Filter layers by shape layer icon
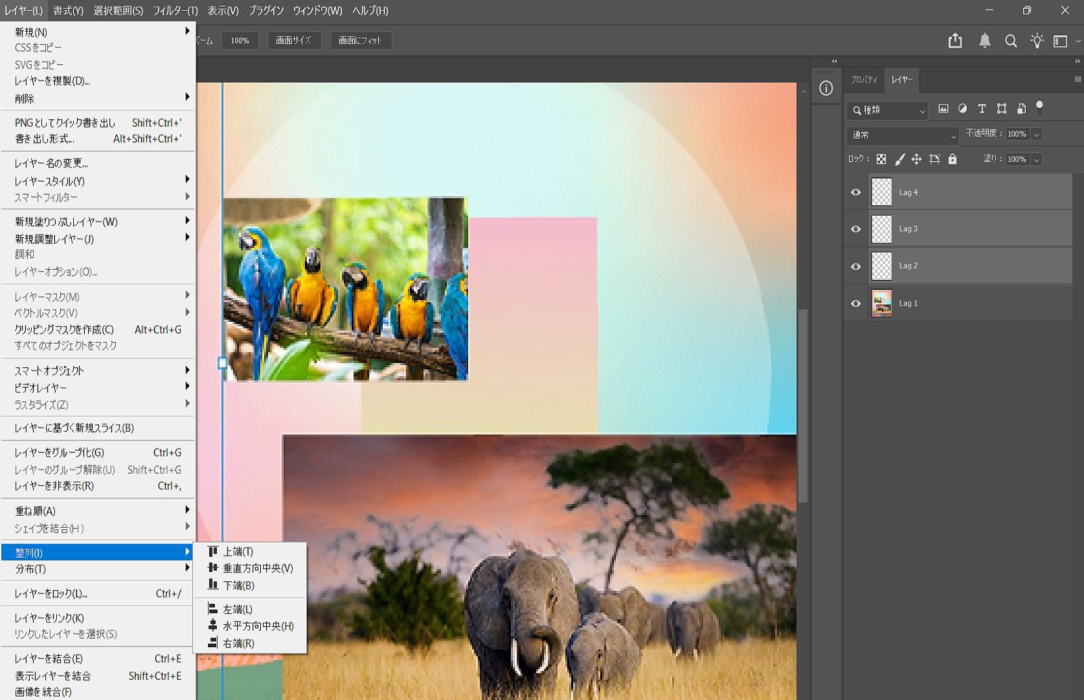 [x=1001, y=108]
